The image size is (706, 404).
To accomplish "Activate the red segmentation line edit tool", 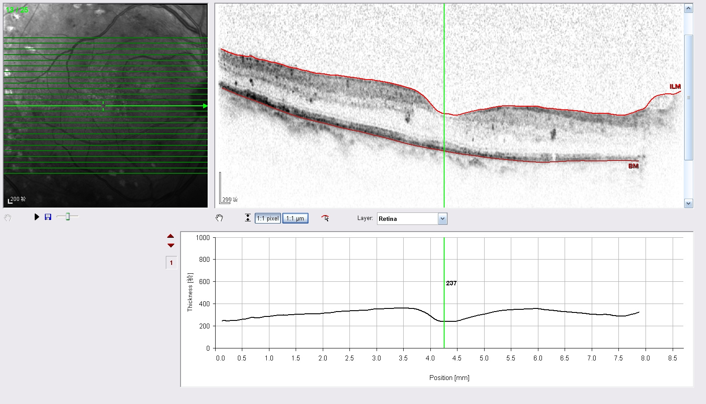I will click(x=325, y=218).
